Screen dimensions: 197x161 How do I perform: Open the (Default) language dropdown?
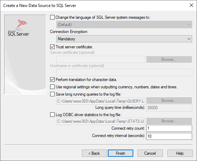124,25
